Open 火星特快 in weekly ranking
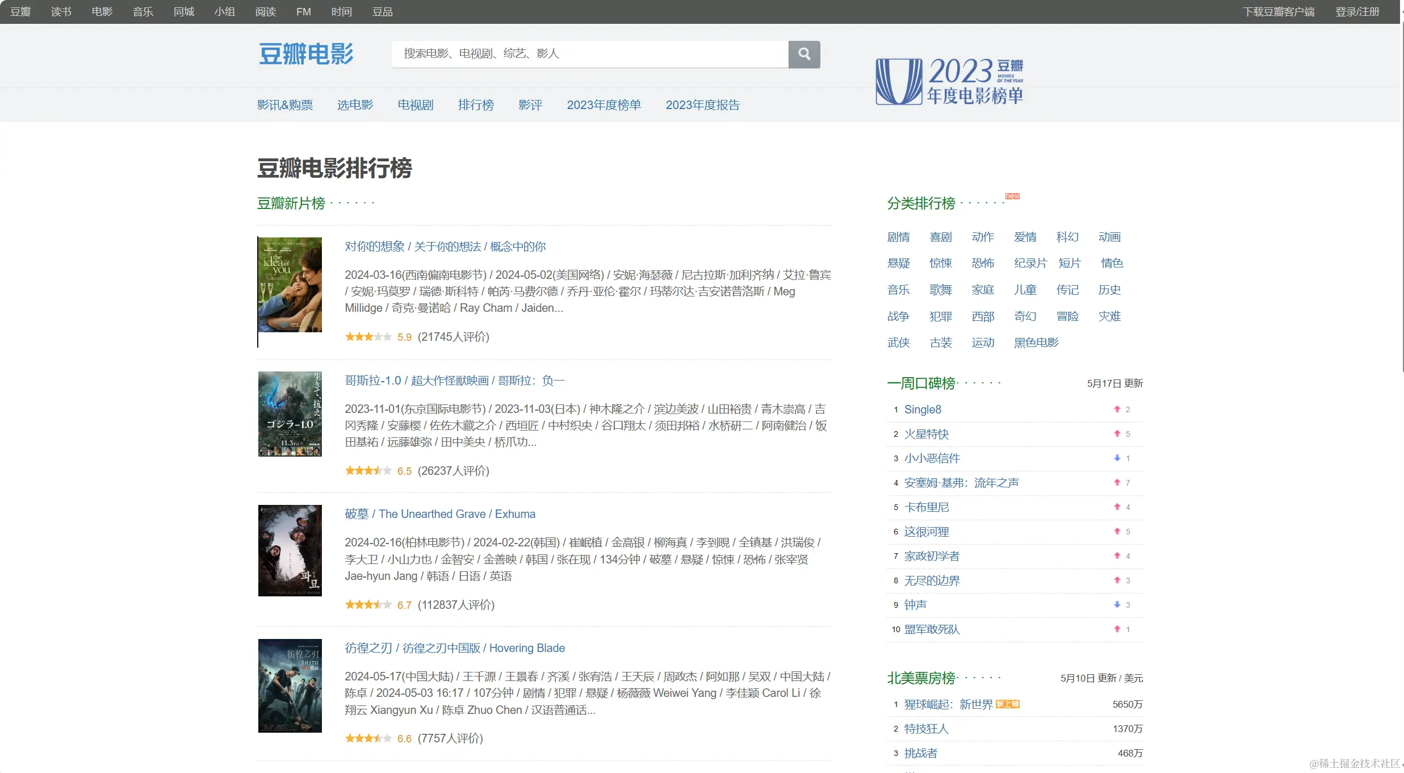This screenshot has height=773, width=1404. click(x=926, y=434)
